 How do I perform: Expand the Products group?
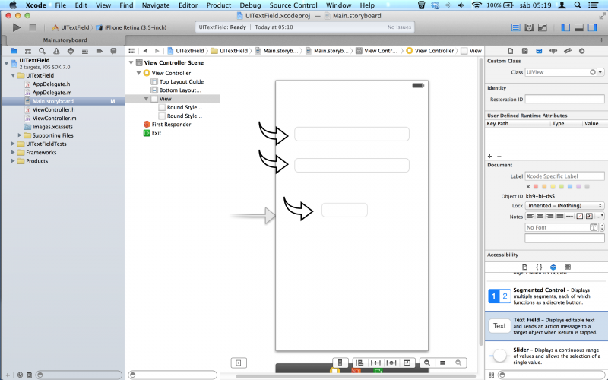click(13, 160)
